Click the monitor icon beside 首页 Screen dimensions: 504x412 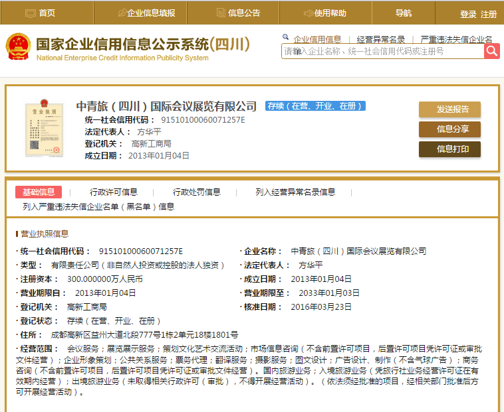click(30, 13)
